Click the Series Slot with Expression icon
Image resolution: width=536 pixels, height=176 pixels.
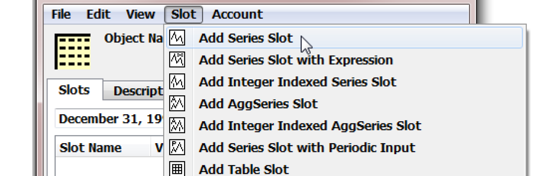[x=177, y=60]
